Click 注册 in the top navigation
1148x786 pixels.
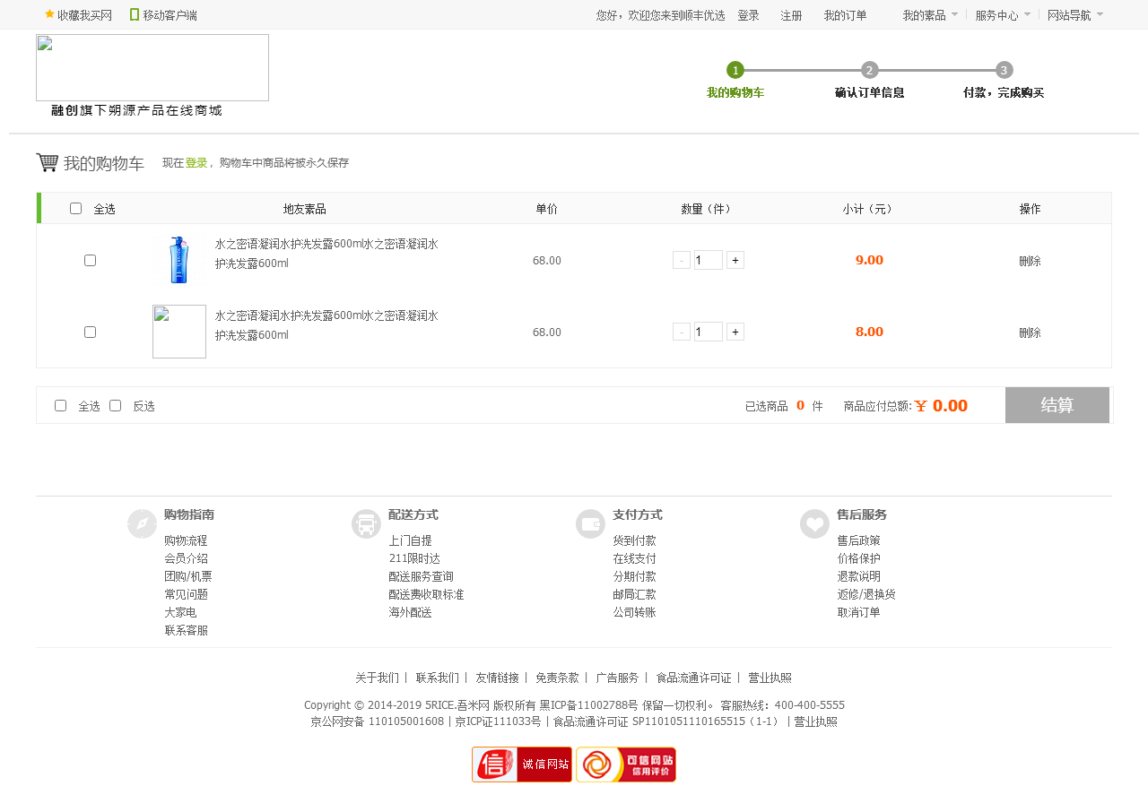[791, 15]
